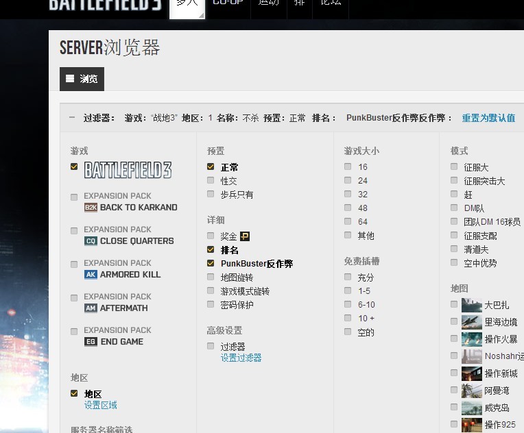
Task: Check the 空中优势 mode checkbox
Action: point(454,262)
